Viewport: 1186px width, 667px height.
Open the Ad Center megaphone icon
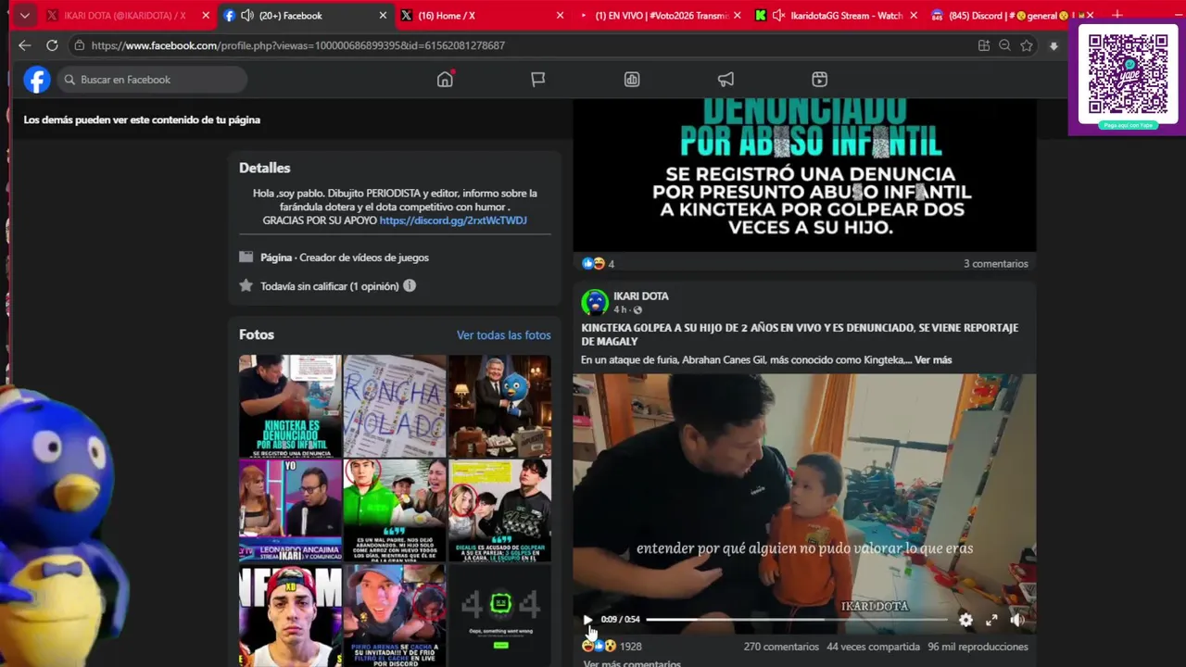[x=725, y=80]
